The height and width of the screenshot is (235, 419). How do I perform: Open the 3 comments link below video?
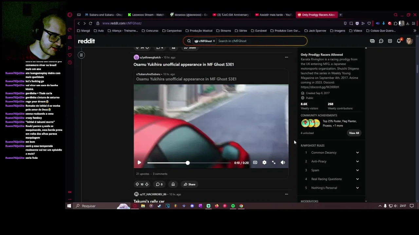160,174
